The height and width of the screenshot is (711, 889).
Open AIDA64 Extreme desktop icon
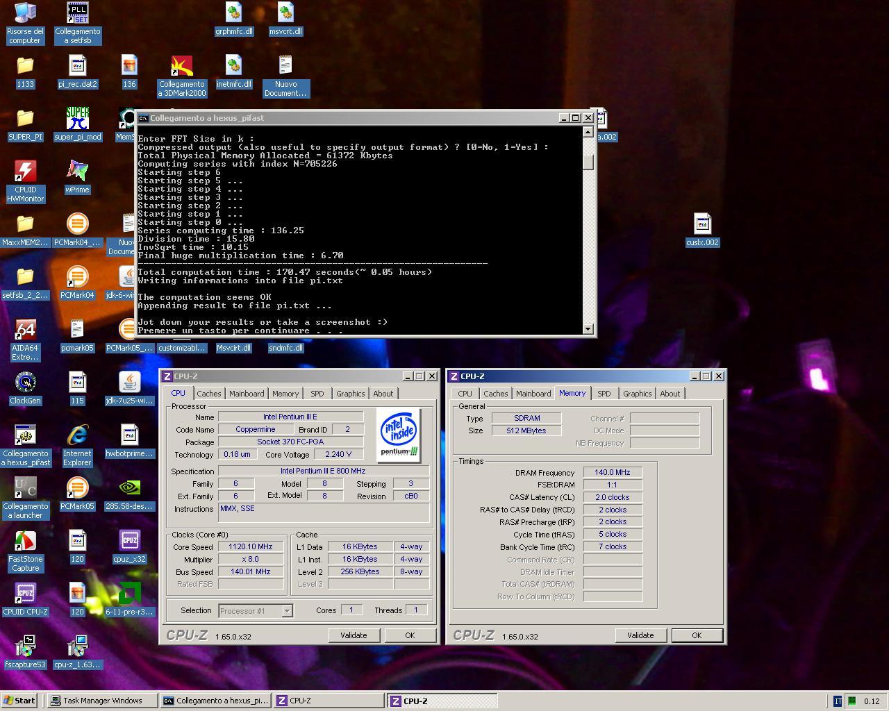(25, 340)
